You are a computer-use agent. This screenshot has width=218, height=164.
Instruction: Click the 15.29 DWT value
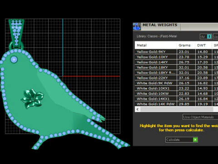[203, 57]
